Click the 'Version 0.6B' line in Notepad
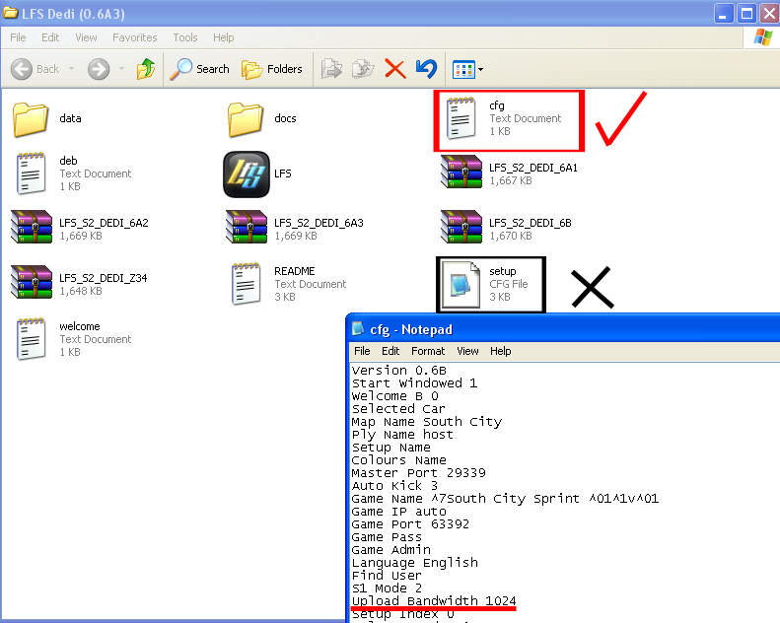 (399, 371)
